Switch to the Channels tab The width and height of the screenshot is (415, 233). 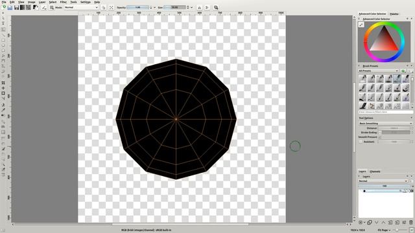(375, 171)
